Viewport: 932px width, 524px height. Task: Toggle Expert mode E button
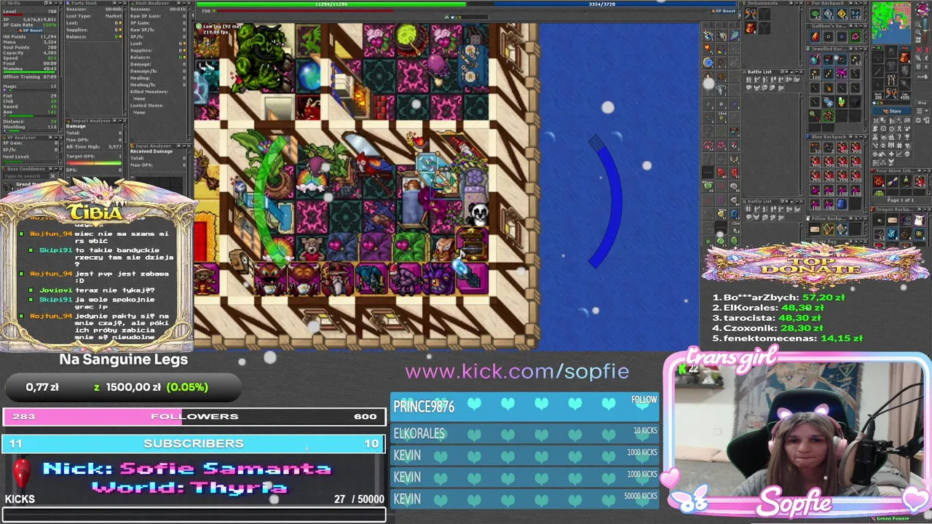(x=926, y=67)
